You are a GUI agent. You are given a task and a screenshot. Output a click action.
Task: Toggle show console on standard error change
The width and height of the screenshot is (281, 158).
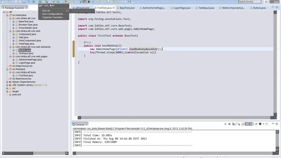[251, 124]
